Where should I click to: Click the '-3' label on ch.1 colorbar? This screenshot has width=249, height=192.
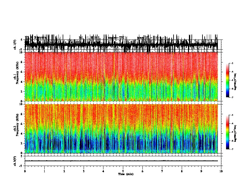tap(232, 63)
